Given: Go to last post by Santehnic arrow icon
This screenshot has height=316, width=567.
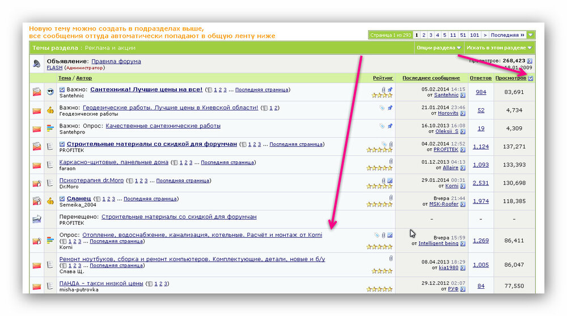Looking at the screenshot, I should [x=463, y=95].
